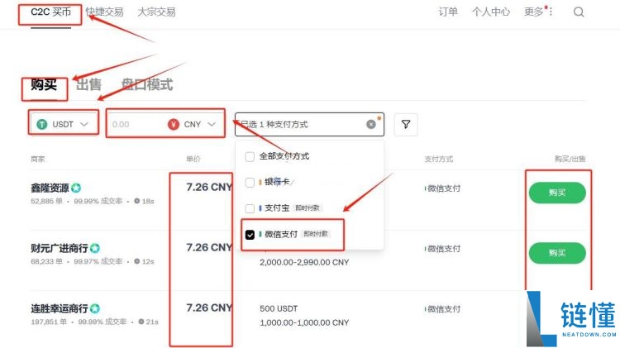The width and height of the screenshot is (620, 348).
Task: Click the clock icon beside 18s
Action: click(136, 201)
